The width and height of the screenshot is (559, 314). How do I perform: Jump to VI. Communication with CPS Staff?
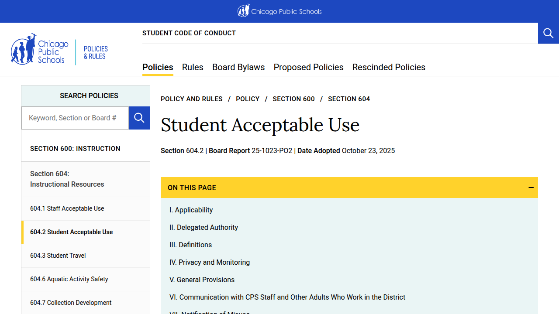pos(287,297)
